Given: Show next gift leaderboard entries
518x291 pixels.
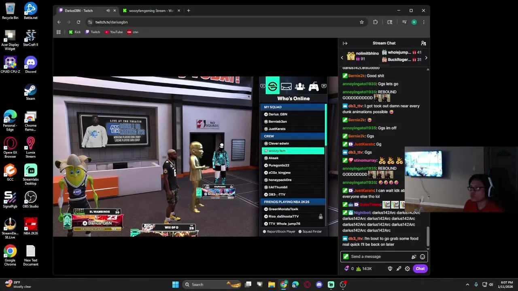Looking at the screenshot, I should click(x=426, y=58).
